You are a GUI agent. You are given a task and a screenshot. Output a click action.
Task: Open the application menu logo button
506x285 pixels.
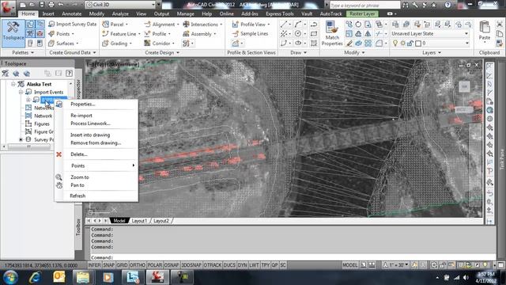click(x=8, y=8)
